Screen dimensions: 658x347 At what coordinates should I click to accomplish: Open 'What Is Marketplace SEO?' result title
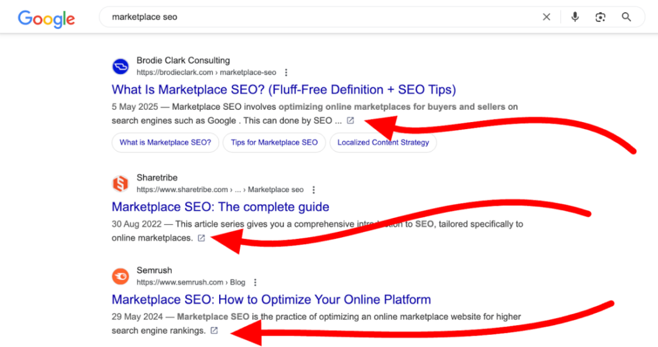click(x=283, y=89)
